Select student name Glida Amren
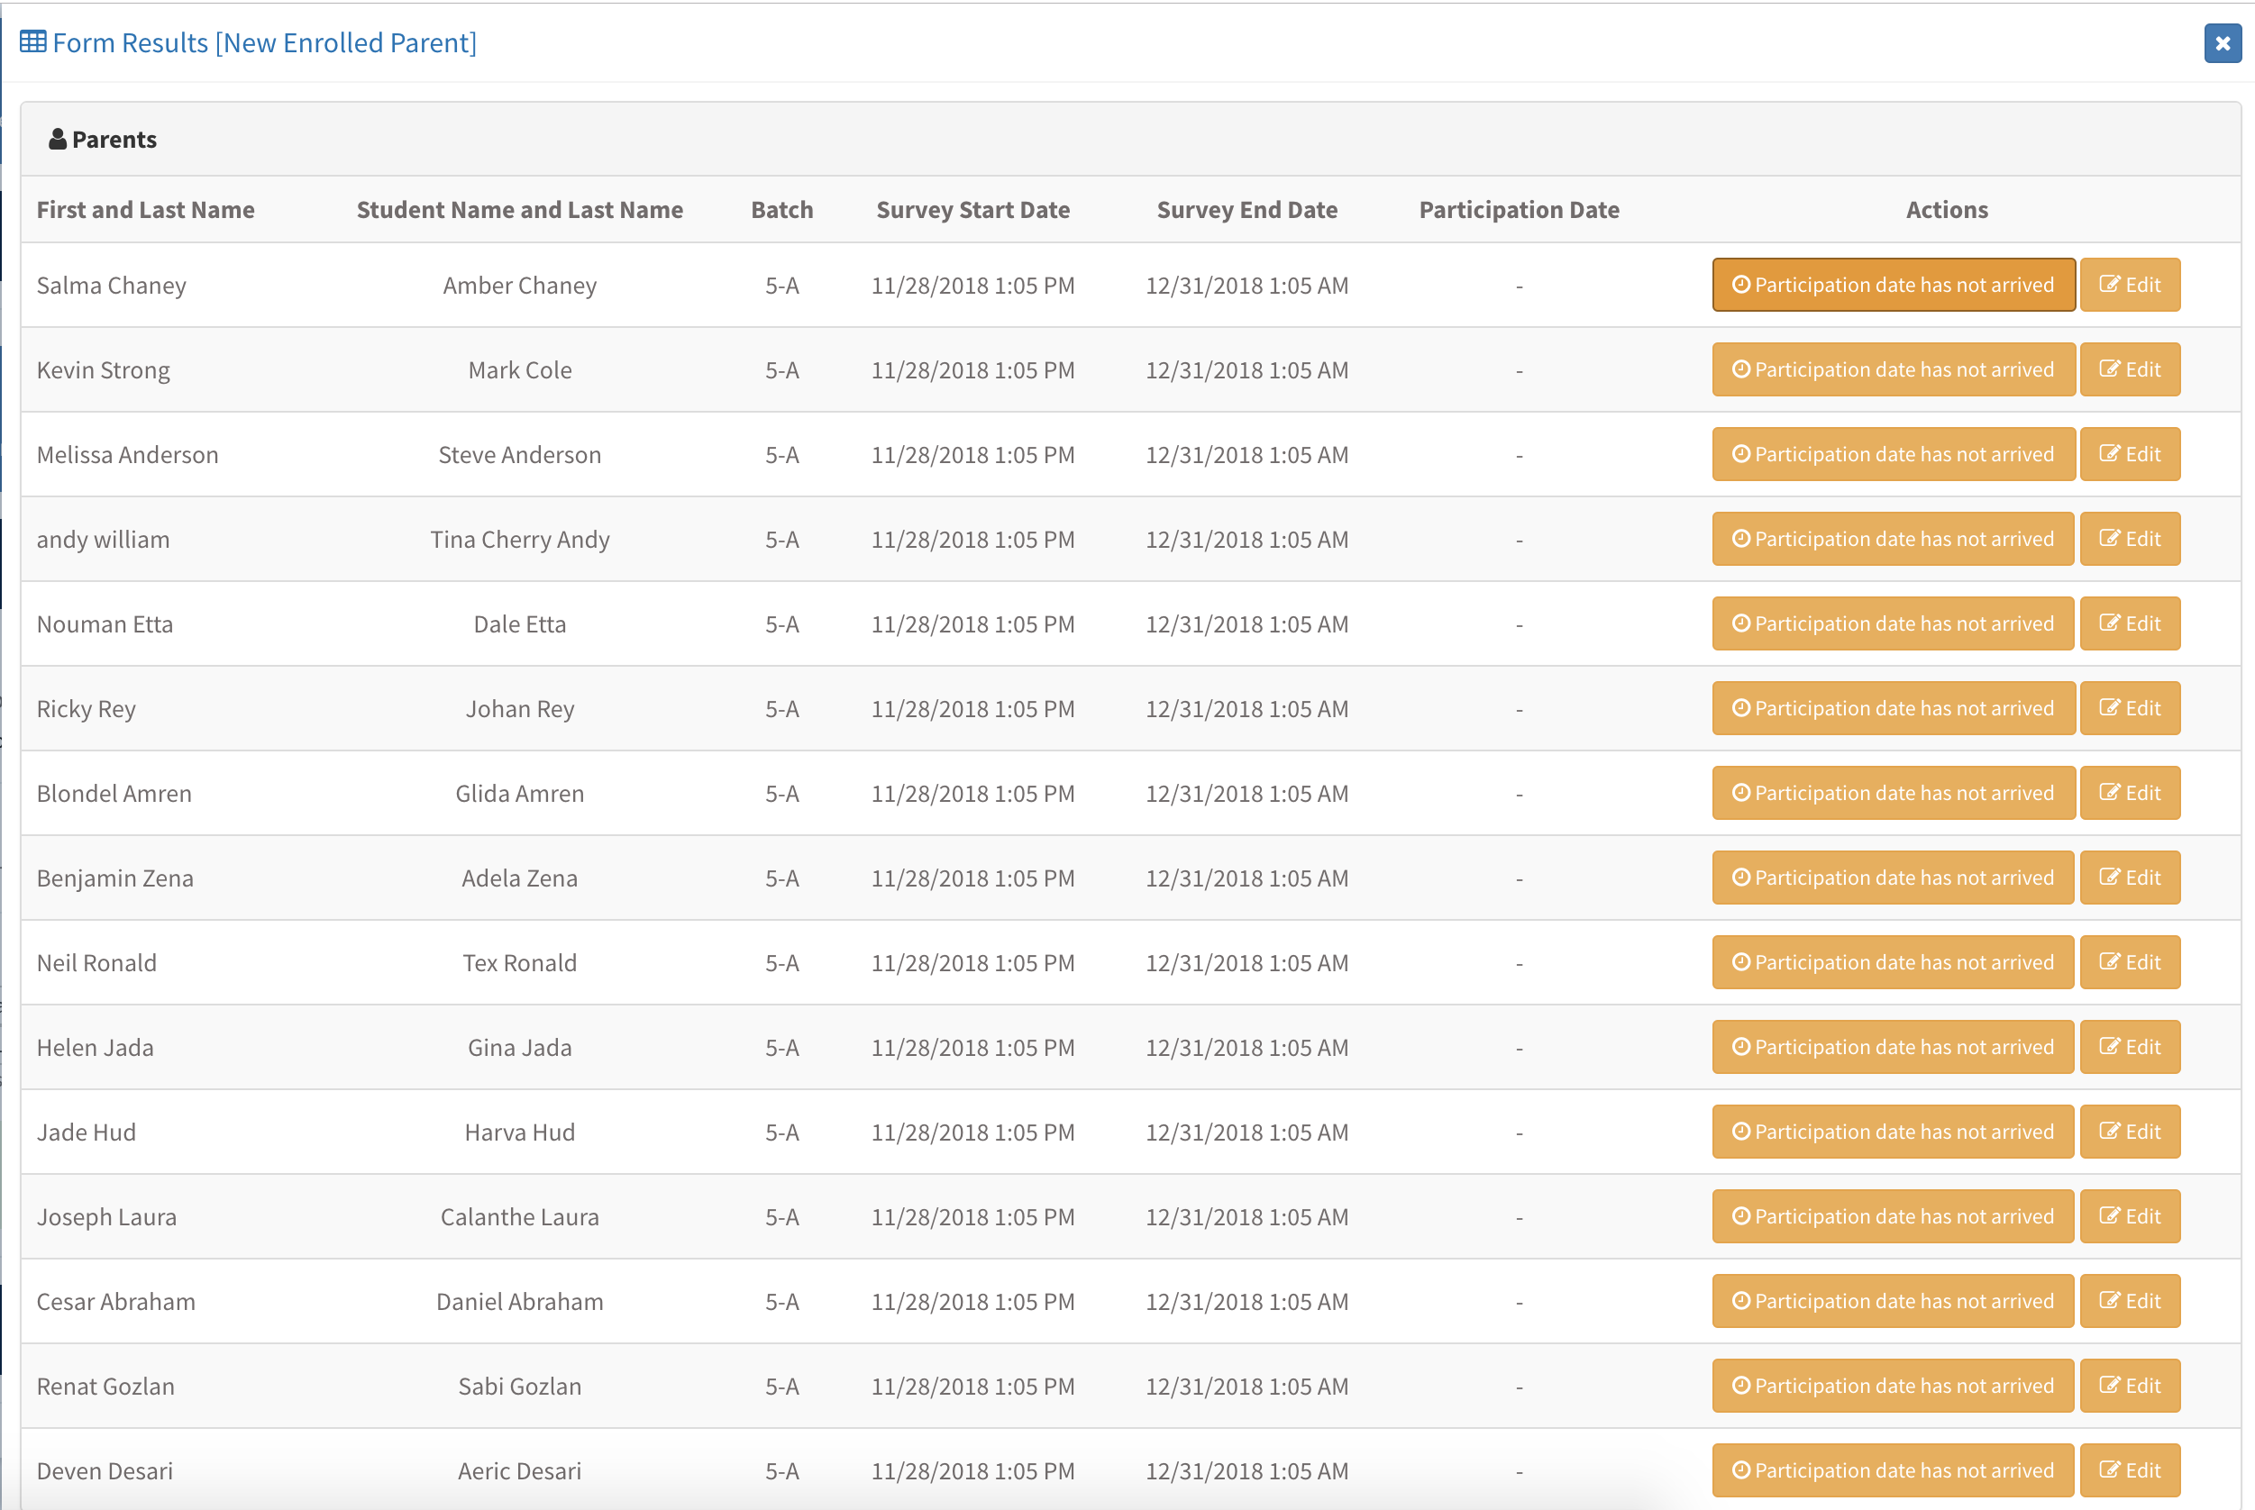2255x1510 pixels. click(x=520, y=794)
